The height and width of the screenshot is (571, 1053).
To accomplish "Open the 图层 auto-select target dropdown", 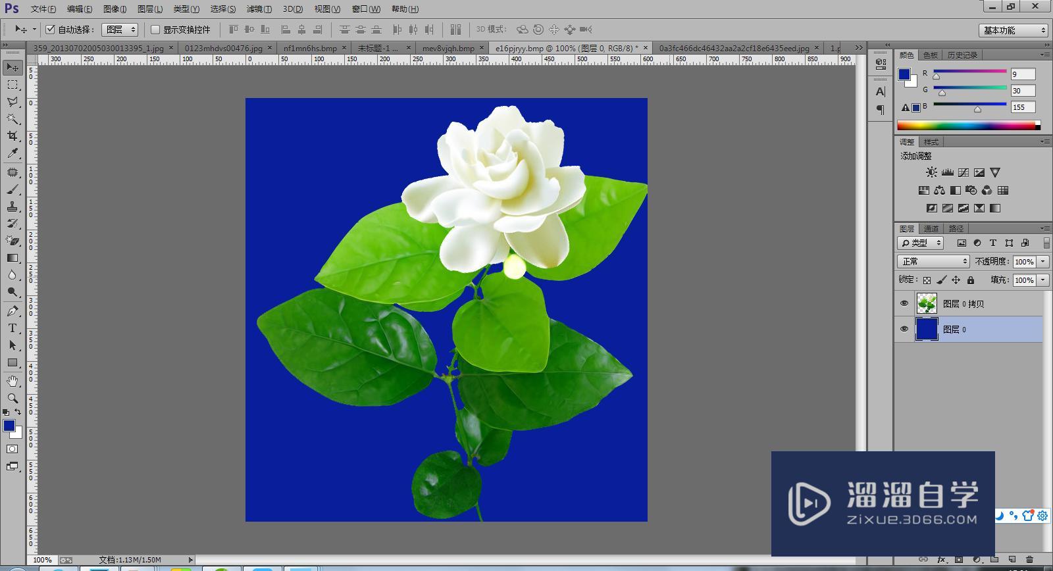I will tap(120, 29).
